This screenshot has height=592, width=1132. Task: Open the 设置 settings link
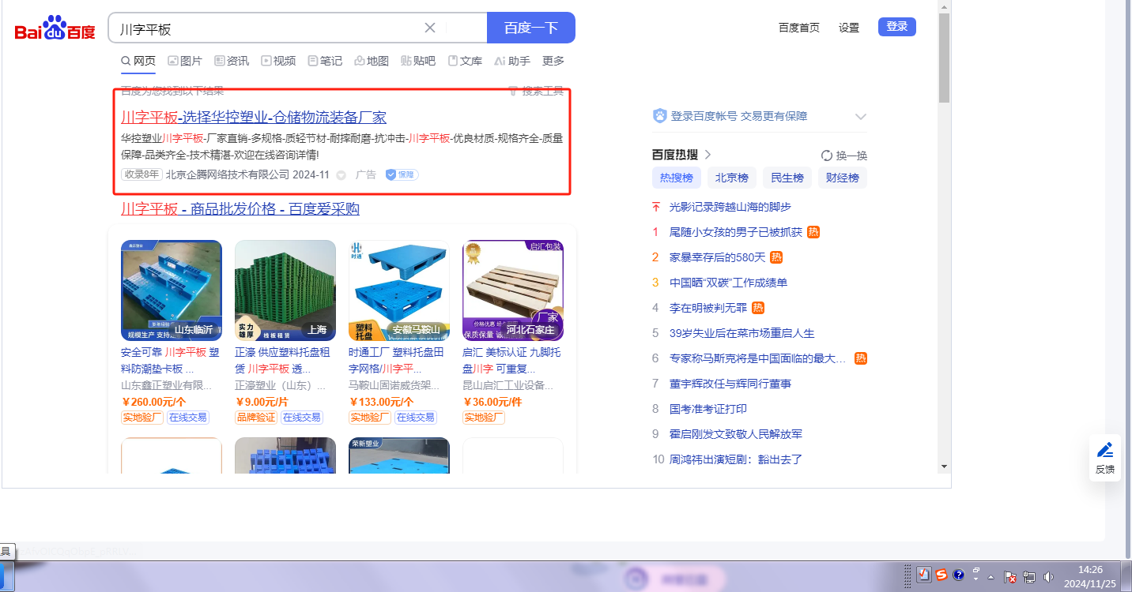(849, 28)
